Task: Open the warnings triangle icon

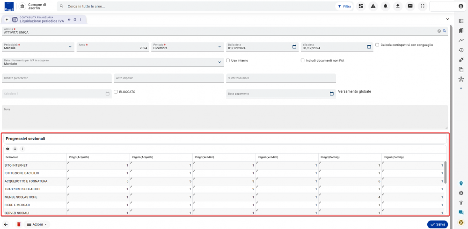Action: pyautogui.click(x=373, y=6)
